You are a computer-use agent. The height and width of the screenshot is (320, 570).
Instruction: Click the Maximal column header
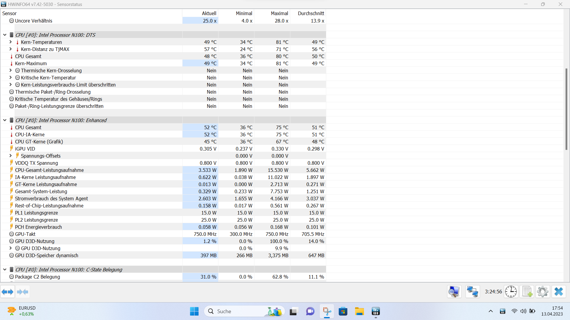coord(272,13)
